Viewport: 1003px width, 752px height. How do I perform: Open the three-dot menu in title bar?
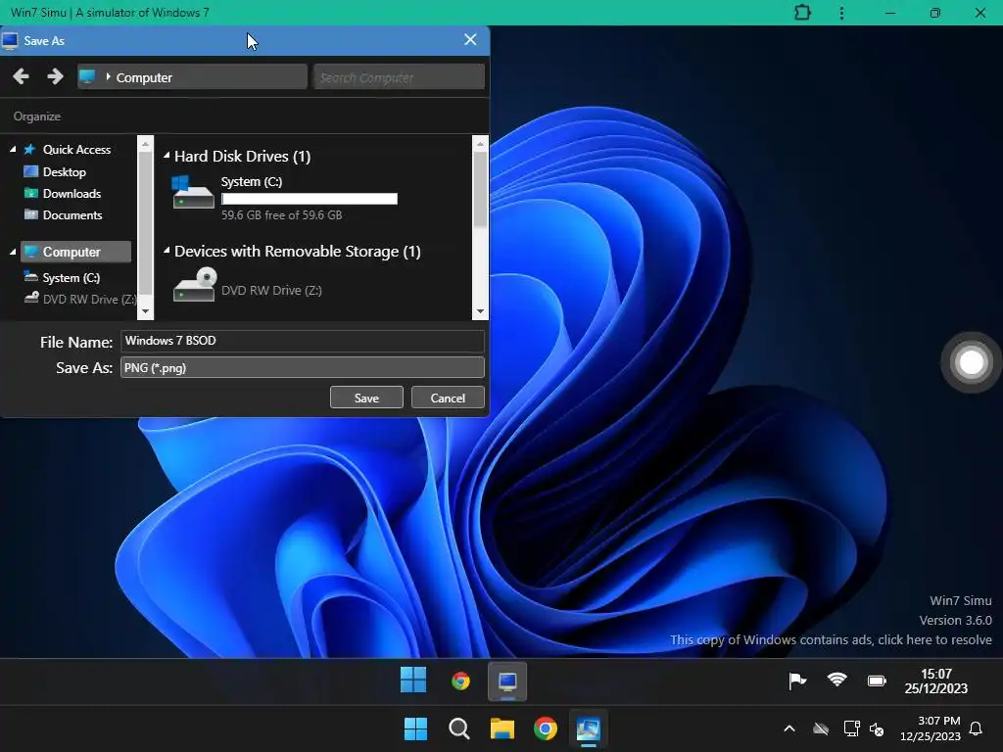click(x=841, y=12)
